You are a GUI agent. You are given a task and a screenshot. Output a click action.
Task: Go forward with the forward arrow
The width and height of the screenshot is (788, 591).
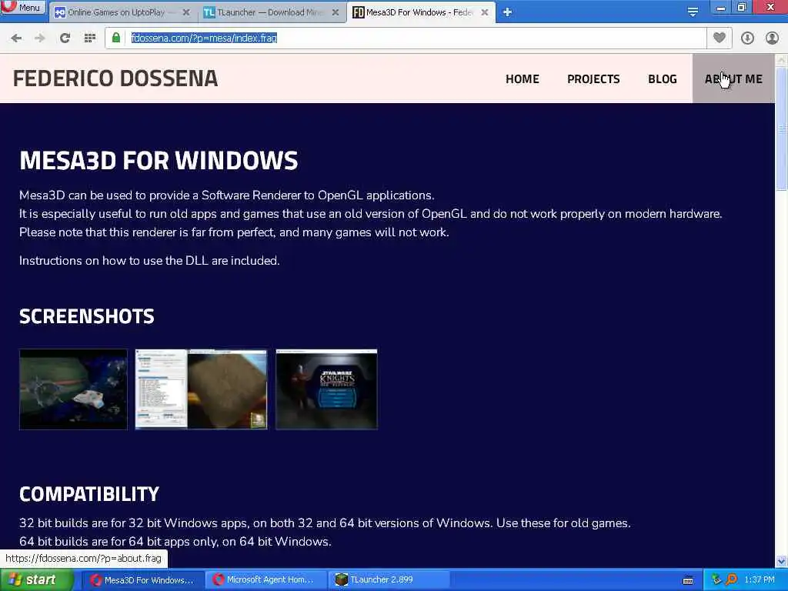40,38
